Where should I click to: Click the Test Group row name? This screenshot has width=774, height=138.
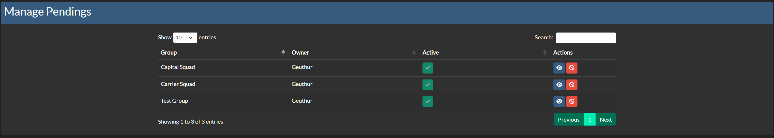click(174, 101)
